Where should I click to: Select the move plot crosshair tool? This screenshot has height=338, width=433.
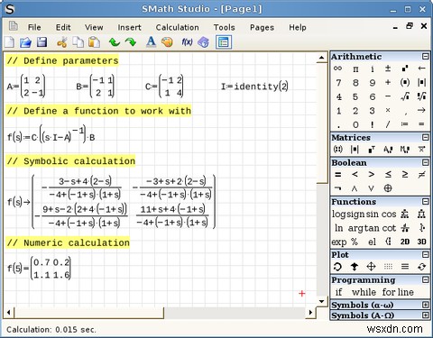click(372, 267)
